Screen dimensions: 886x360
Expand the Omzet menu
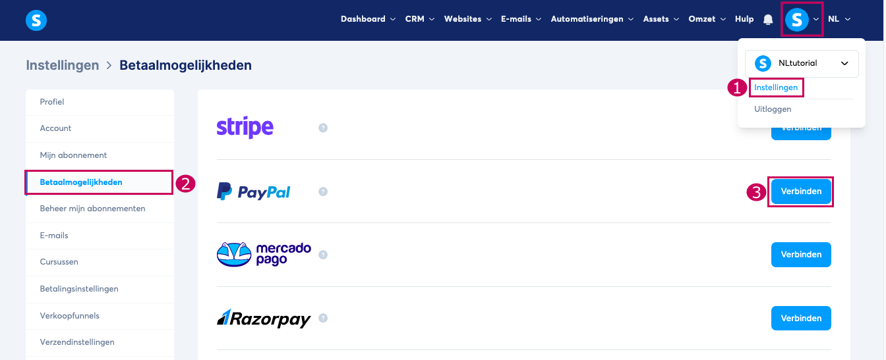707,19
